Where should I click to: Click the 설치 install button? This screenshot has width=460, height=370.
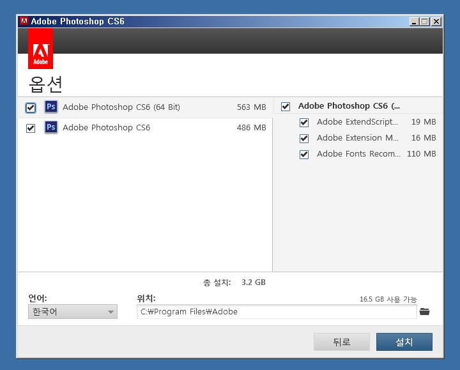404,342
